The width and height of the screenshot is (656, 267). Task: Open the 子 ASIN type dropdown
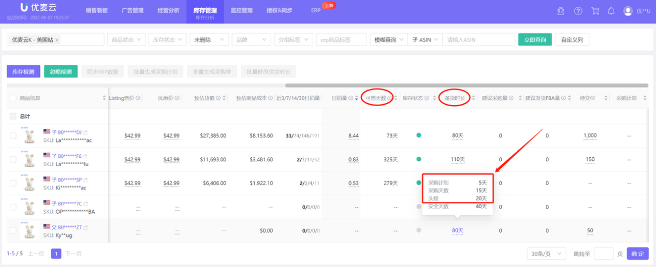click(x=425, y=40)
